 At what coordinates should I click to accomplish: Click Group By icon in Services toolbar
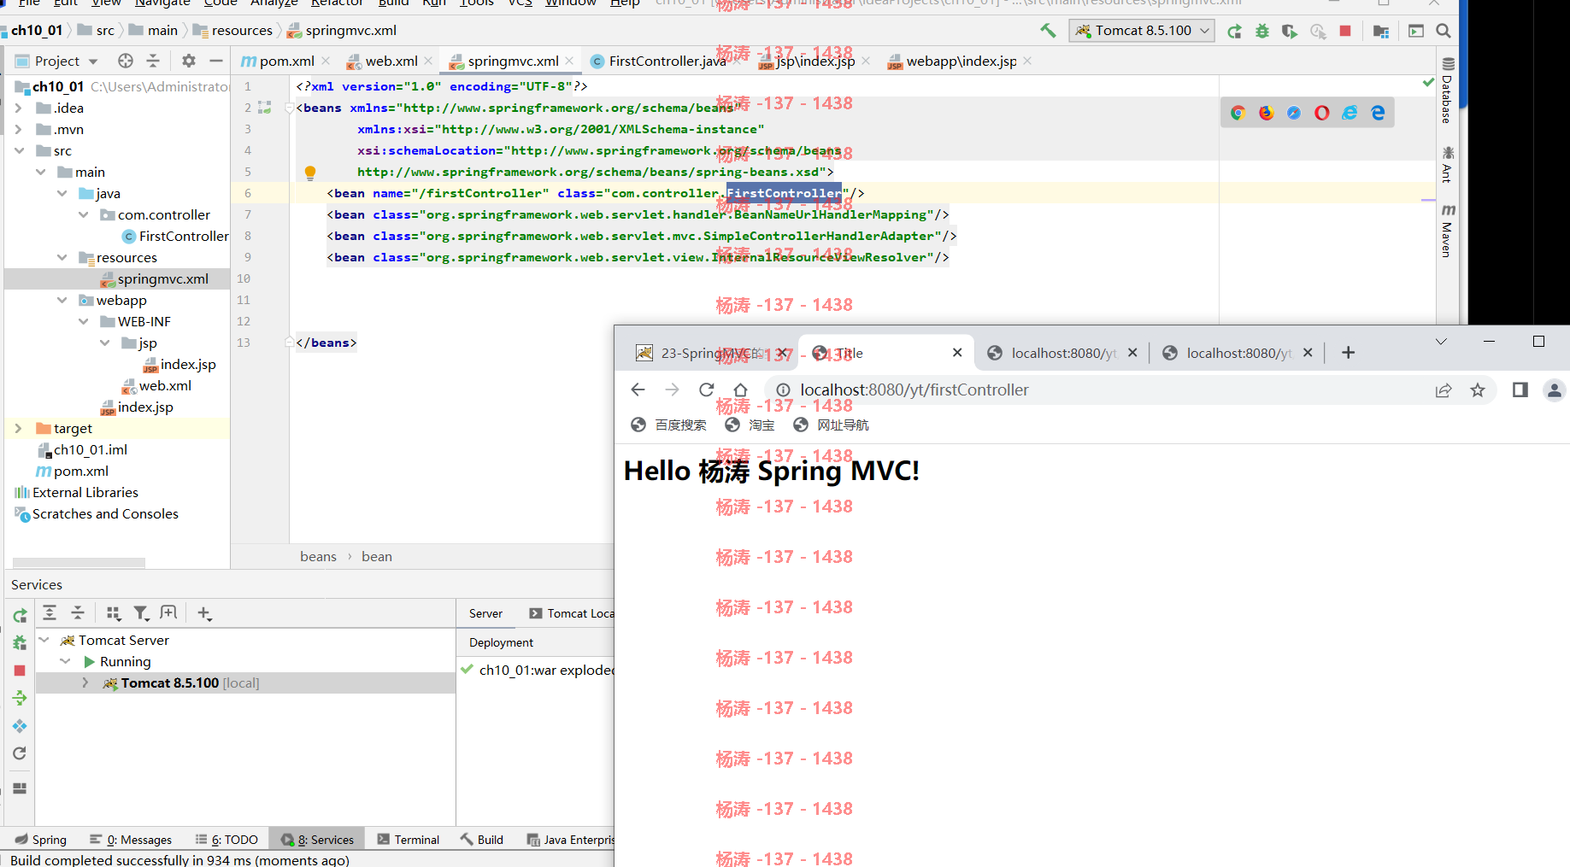pyautogui.click(x=113, y=612)
